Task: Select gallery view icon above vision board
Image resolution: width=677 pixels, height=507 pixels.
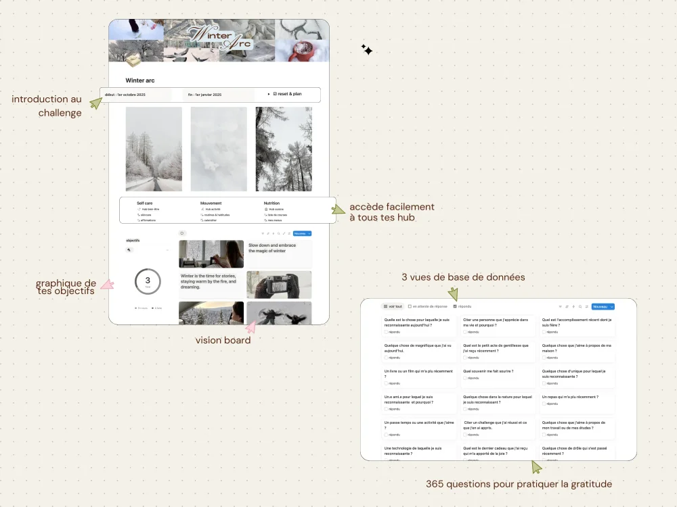Action: 181,233
